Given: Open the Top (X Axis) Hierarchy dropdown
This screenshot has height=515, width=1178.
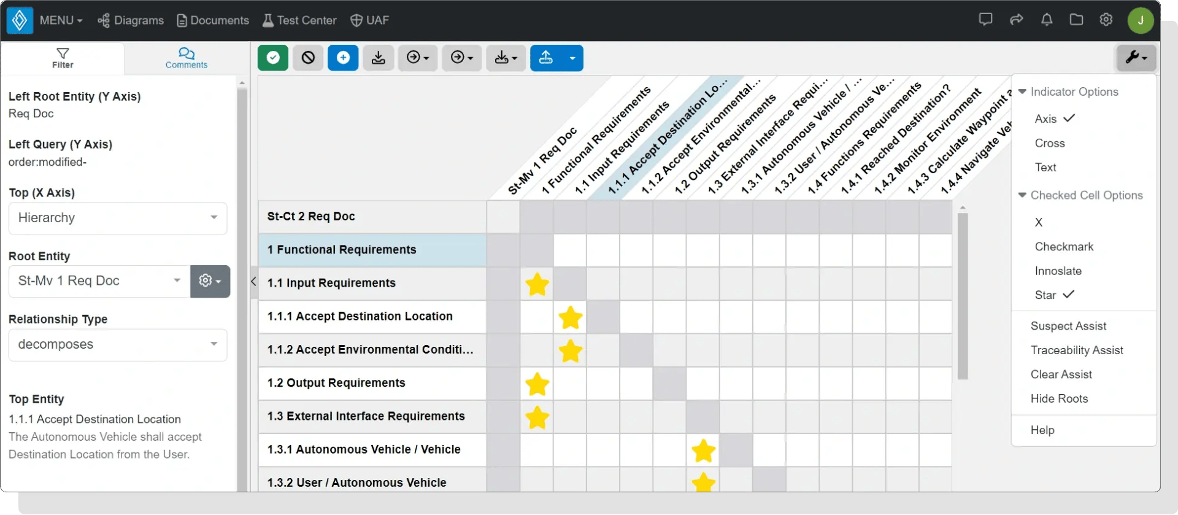Looking at the screenshot, I should [118, 218].
